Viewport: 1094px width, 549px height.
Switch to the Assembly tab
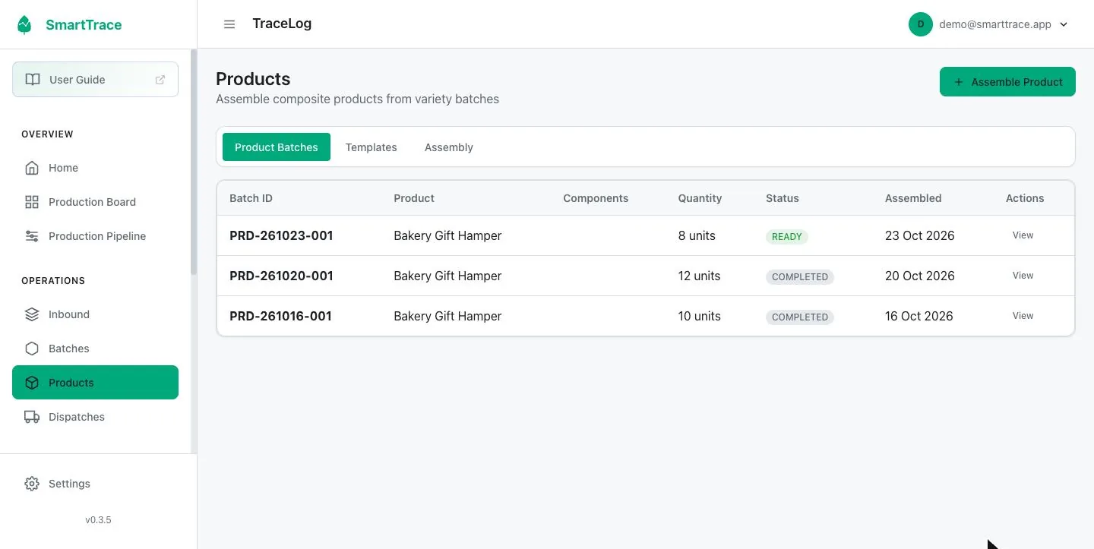[449, 147]
